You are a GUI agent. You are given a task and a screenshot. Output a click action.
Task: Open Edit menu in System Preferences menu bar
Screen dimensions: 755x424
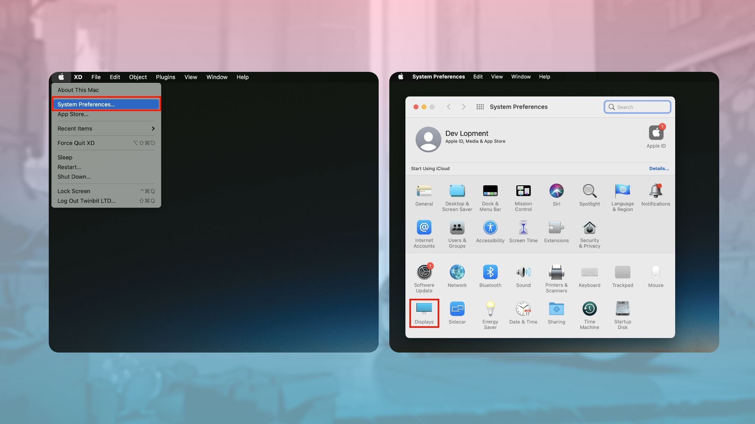click(x=478, y=77)
